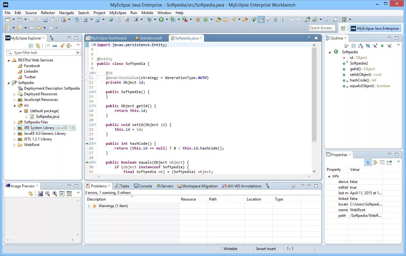Expand the WebRoot folder node
This screenshot has width=406, height=256.
[x=14, y=145]
